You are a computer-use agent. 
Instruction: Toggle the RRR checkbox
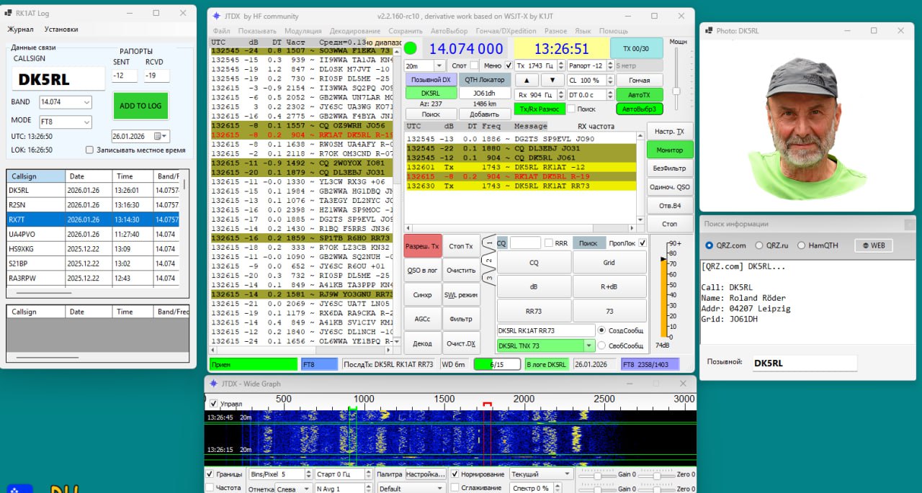click(549, 243)
